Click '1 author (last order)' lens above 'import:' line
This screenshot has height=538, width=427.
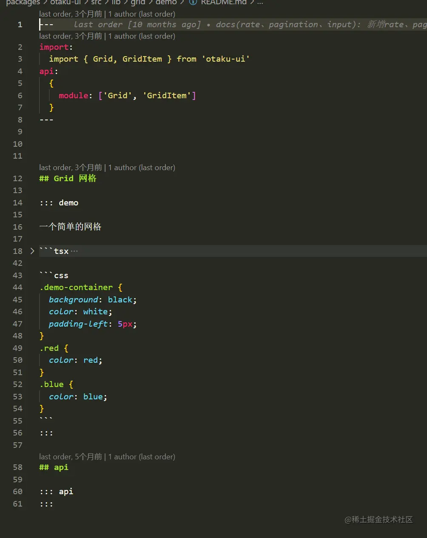click(142, 36)
